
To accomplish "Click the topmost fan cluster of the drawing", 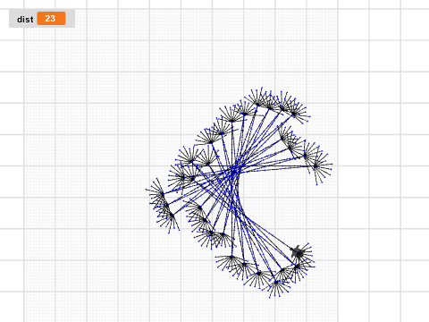I will (257, 100).
